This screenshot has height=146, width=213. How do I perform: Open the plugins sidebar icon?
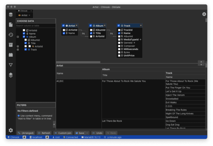point(11,55)
